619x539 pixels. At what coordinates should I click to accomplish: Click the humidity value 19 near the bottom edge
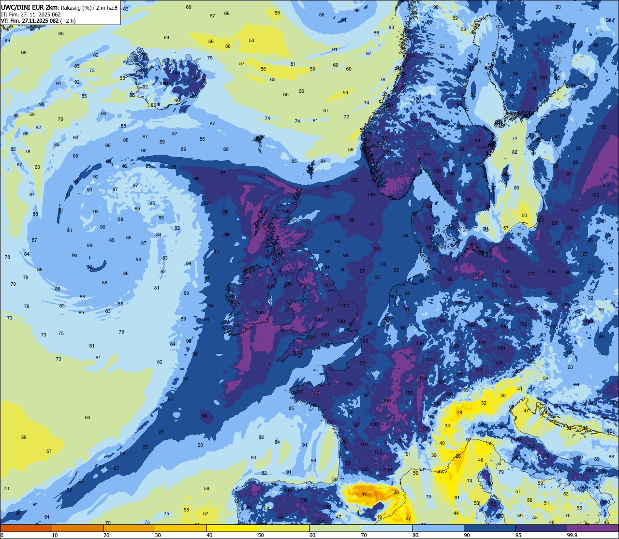(379, 517)
